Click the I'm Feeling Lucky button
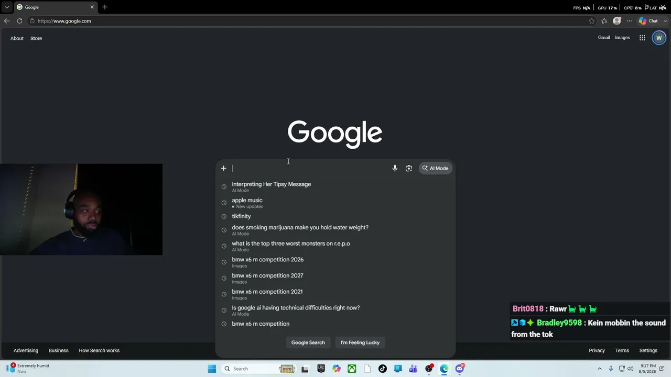 coord(360,342)
